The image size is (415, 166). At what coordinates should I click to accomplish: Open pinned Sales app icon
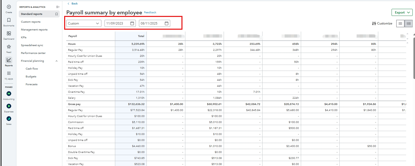click(x=9, y=119)
